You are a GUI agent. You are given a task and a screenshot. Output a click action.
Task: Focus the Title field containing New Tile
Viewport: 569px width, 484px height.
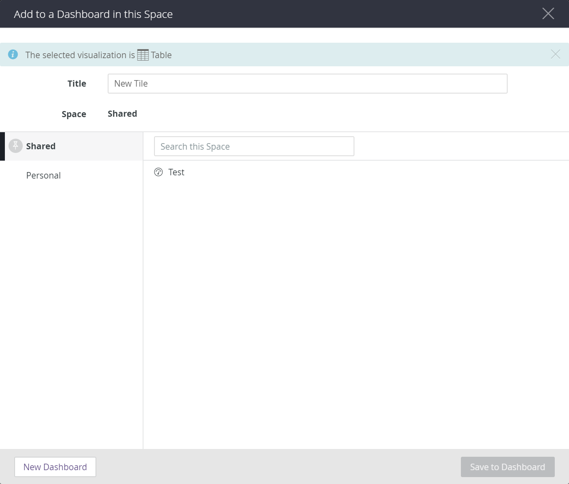(307, 84)
